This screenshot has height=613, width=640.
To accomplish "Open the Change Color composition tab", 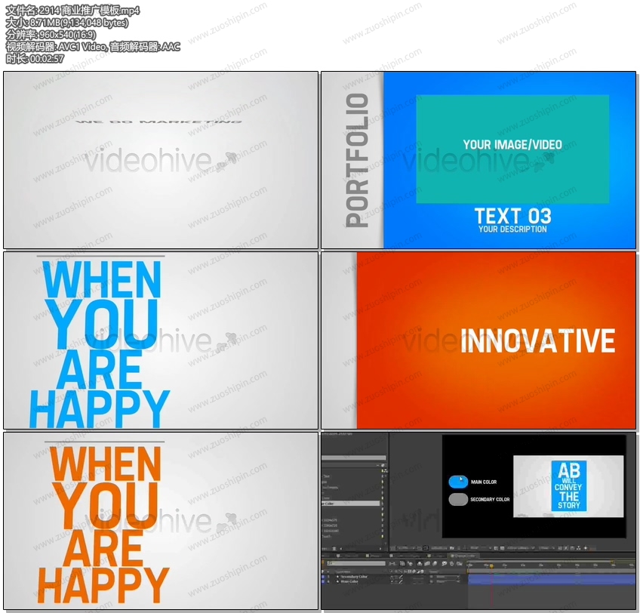I will tap(462, 556).
